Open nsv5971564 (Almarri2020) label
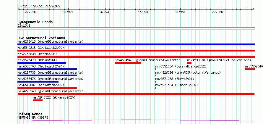 pos(176,85)
